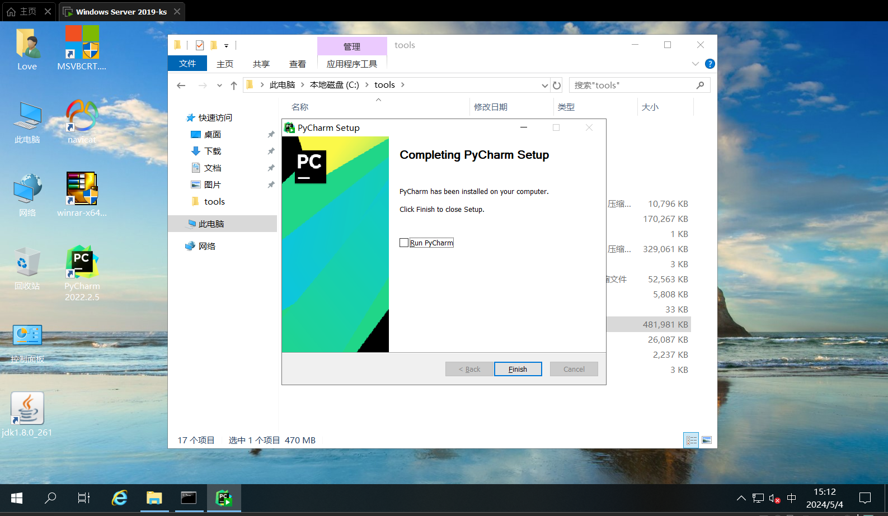
Task: Open the navicat desktop shortcut
Action: [82, 122]
